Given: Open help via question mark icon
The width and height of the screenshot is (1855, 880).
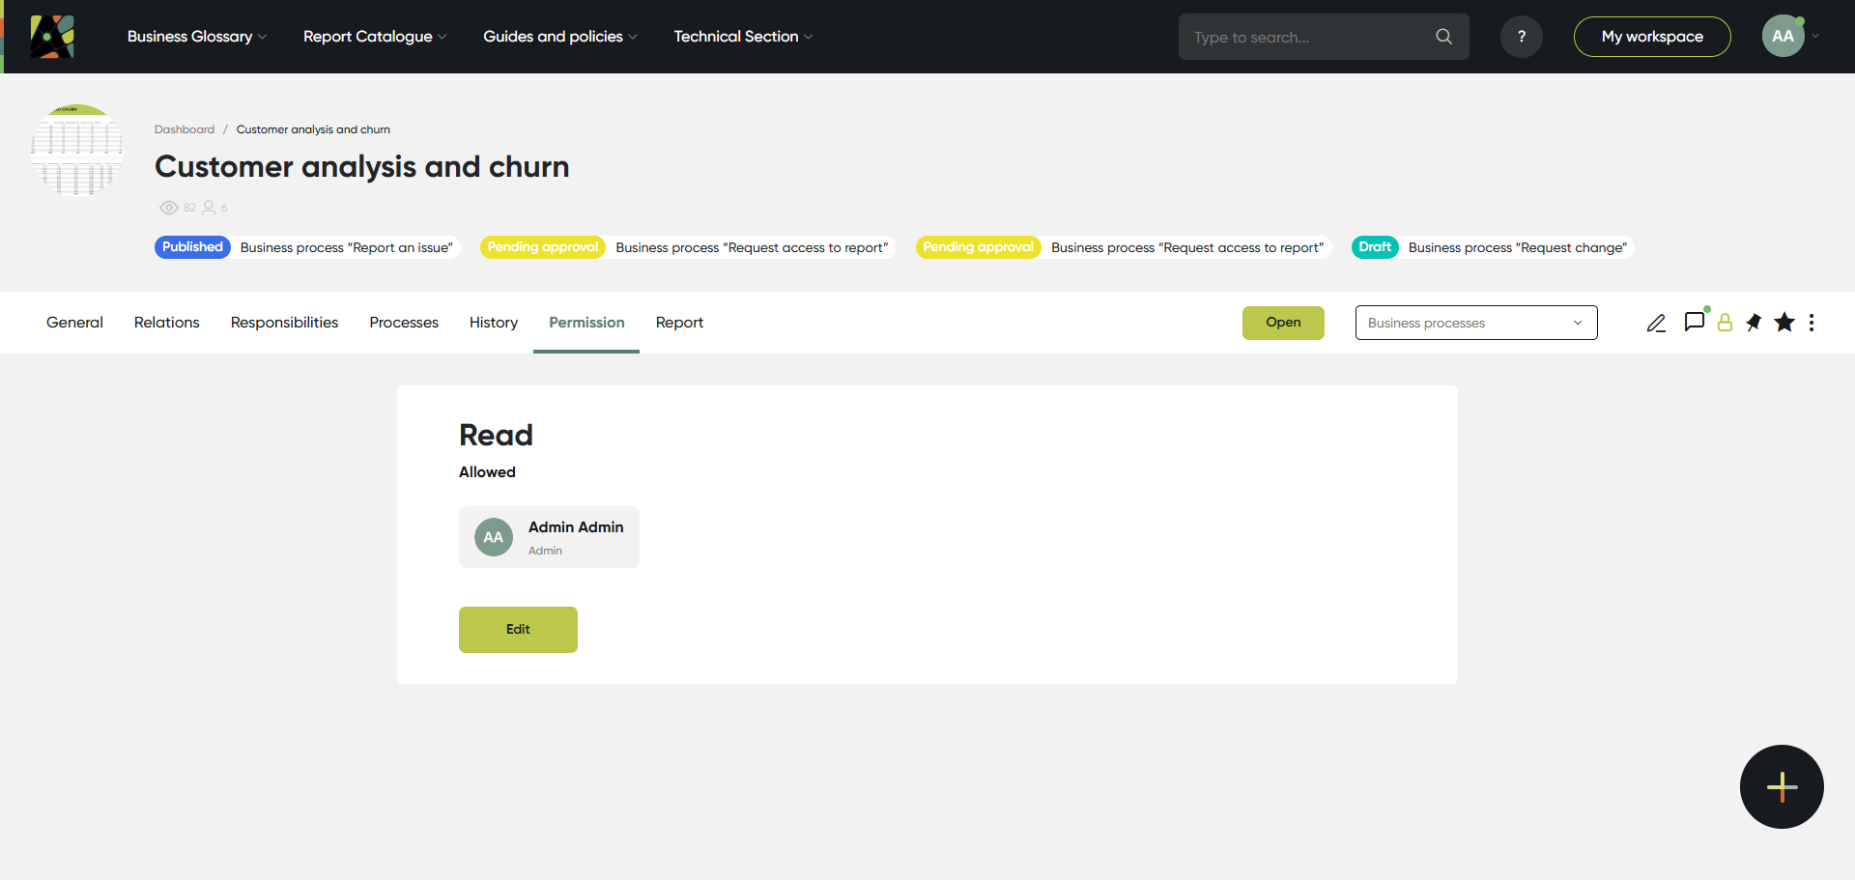Looking at the screenshot, I should coord(1521,37).
